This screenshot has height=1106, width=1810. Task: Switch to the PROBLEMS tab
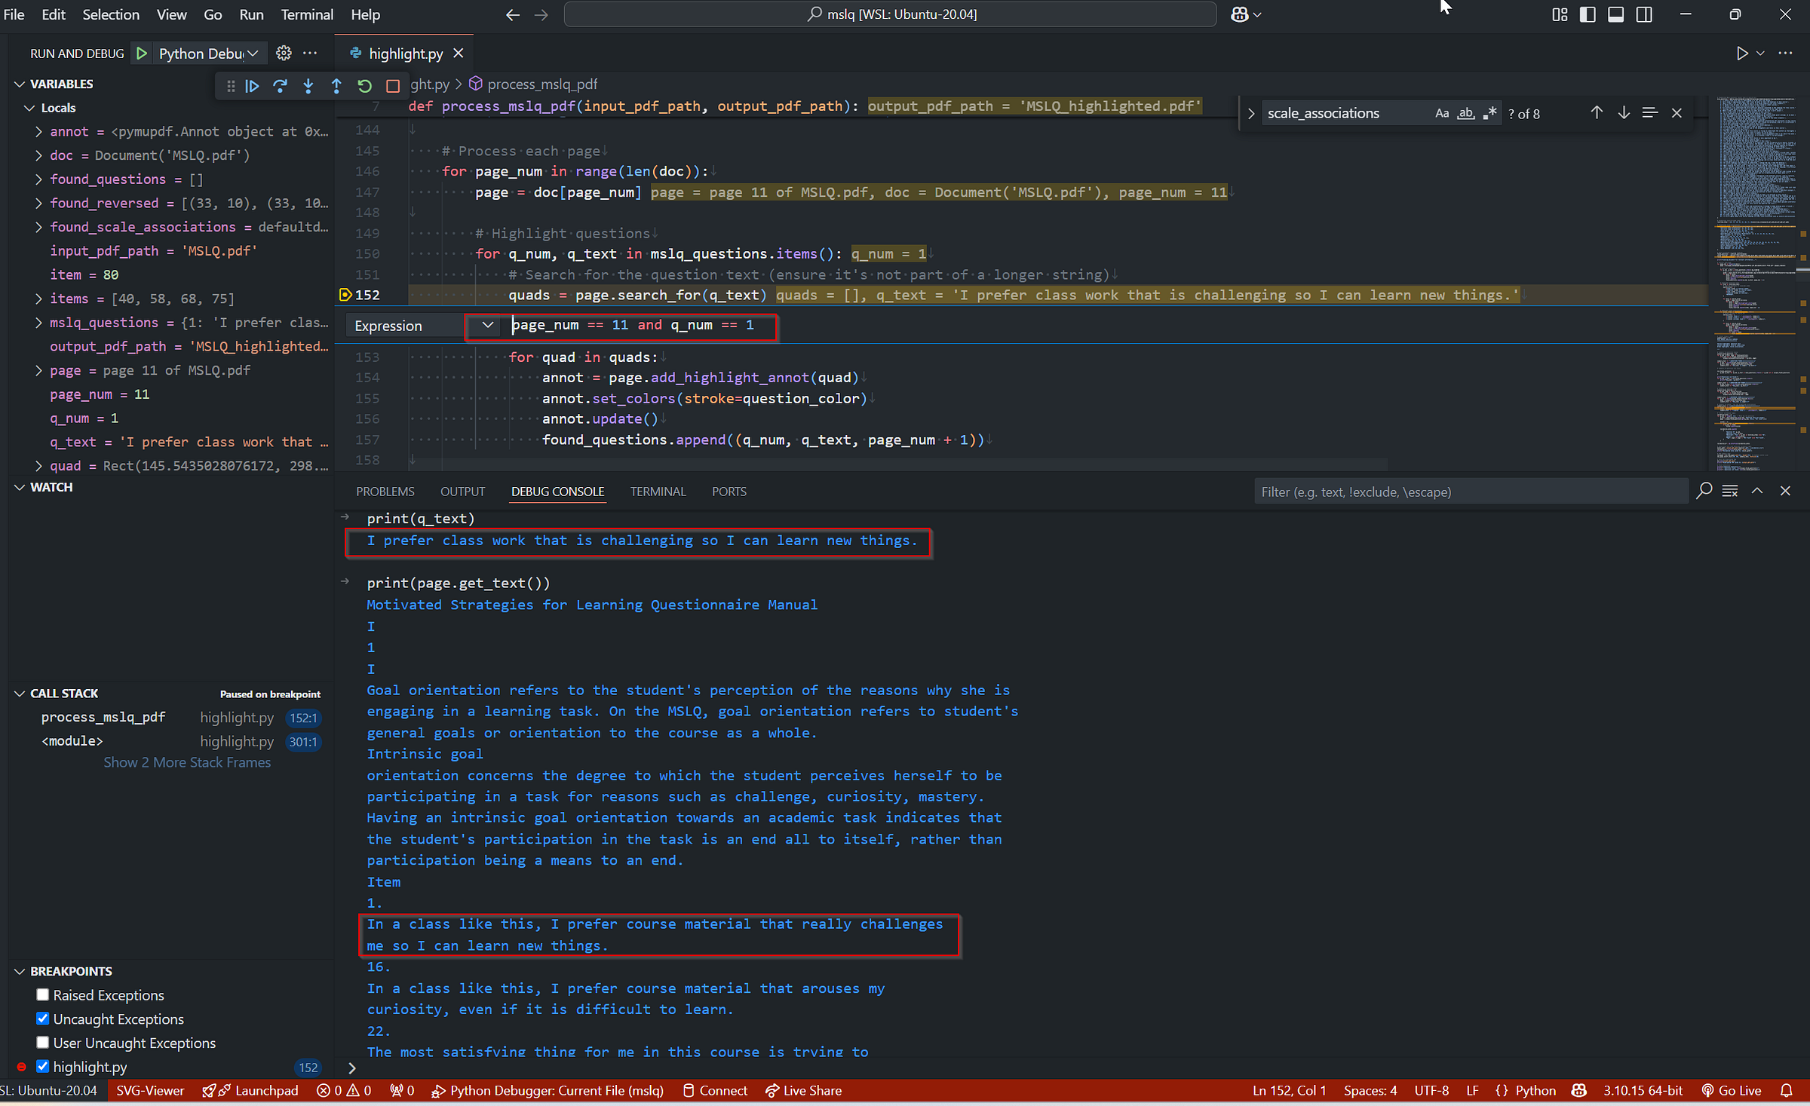tap(385, 492)
